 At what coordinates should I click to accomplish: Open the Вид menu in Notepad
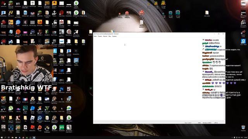tap(110, 36)
